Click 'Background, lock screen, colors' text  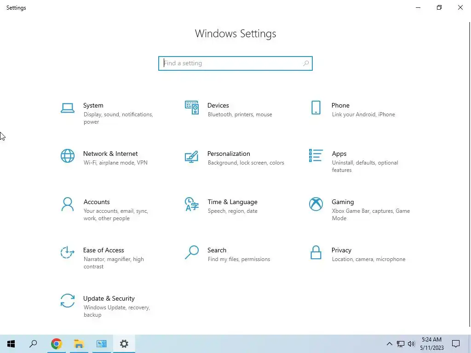click(246, 163)
